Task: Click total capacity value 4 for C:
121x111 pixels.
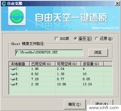Action: point(84,69)
